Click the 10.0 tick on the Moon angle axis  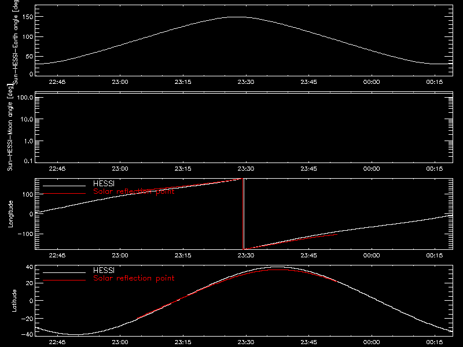(27, 119)
